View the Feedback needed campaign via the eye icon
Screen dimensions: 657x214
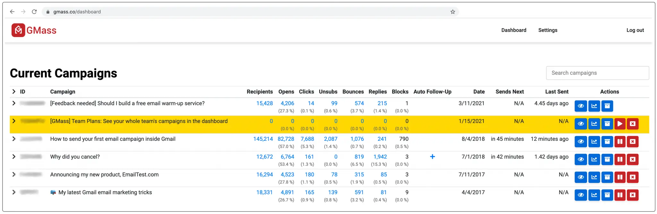click(581, 106)
